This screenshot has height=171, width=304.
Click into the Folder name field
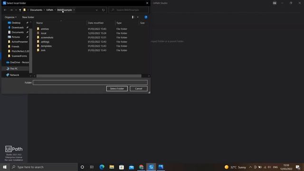[90, 82]
